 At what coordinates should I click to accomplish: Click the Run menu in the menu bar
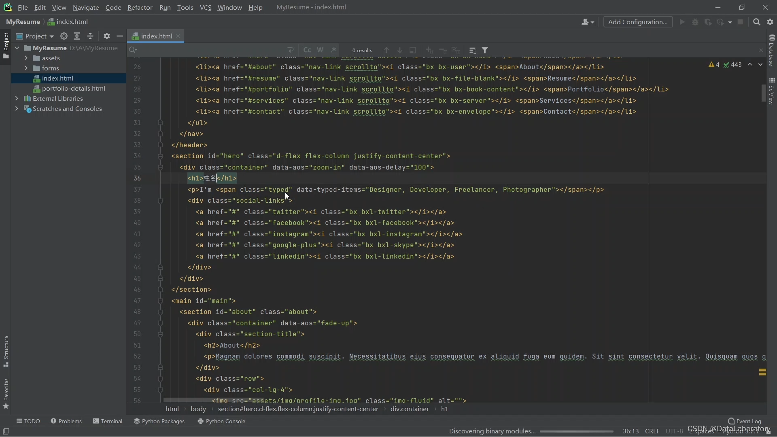[x=165, y=7]
